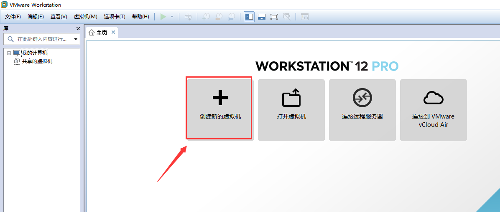The width and height of the screenshot is (500, 212).
Task: Click the Unity mode toolbar icon
Action: 287,17
